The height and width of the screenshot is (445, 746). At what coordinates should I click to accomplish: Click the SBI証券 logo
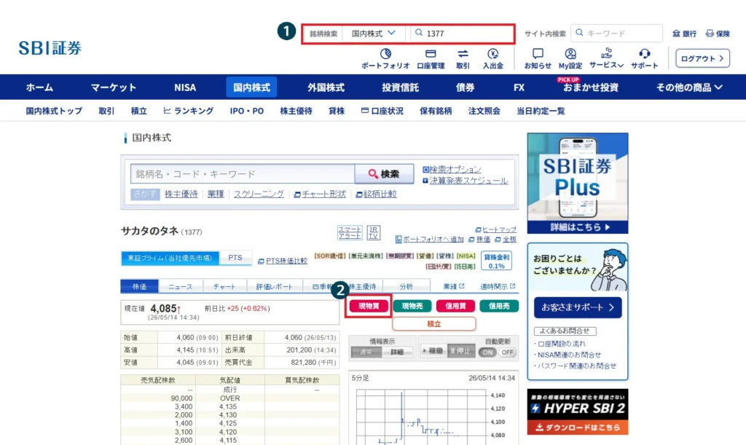pyautogui.click(x=50, y=47)
